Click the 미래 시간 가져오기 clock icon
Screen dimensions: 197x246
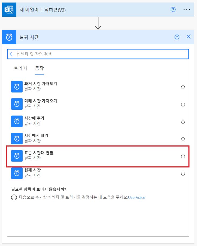click(x=17, y=104)
